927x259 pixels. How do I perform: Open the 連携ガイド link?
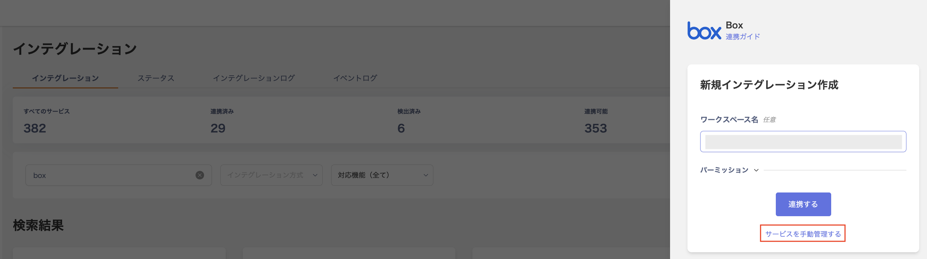click(742, 36)
